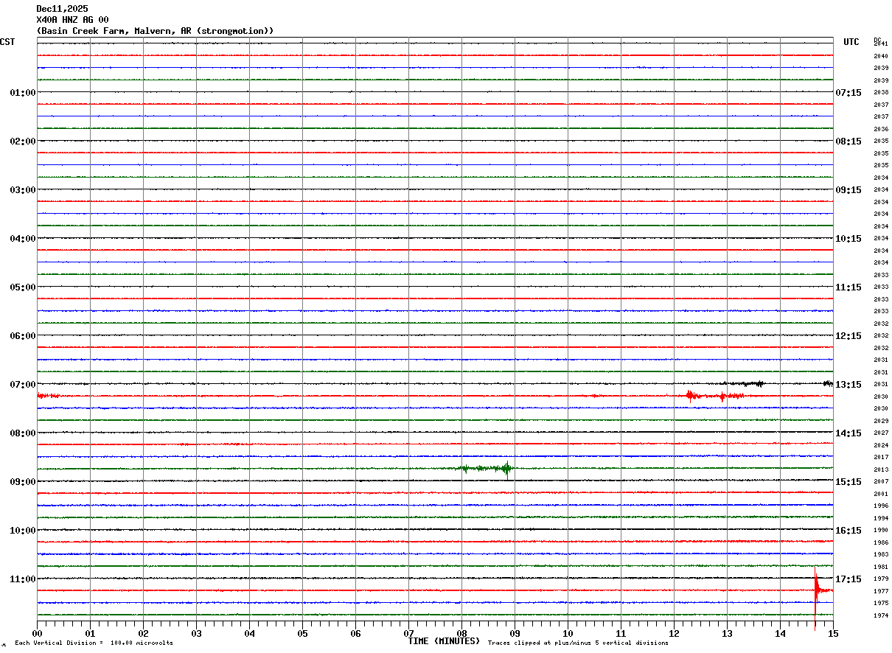
Task: Click the 05 minute axis label
Action: point(302,633)
